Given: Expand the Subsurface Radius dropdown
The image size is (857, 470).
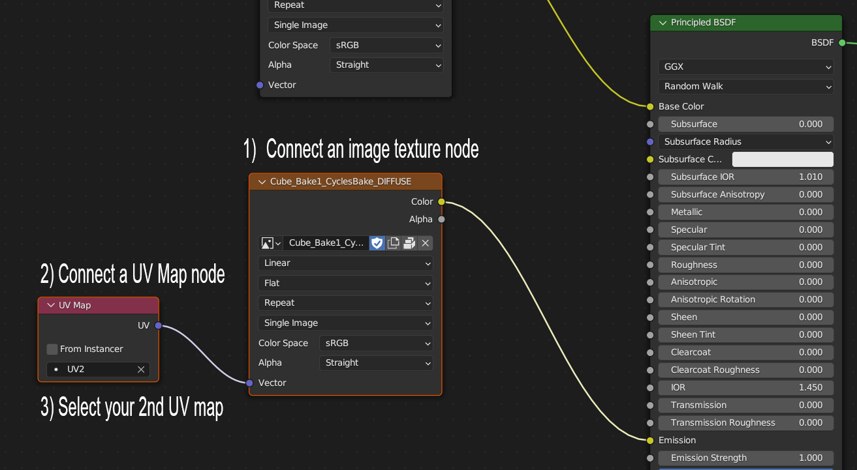Looking at the screenshot, I should [746, 141].
